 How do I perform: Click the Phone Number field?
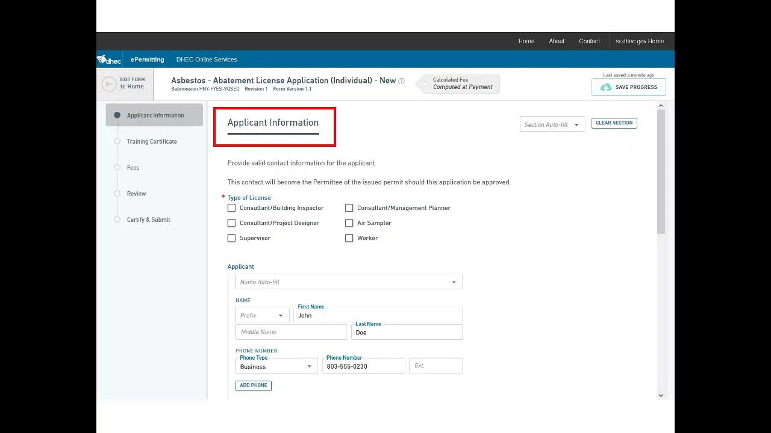point(364,366)
